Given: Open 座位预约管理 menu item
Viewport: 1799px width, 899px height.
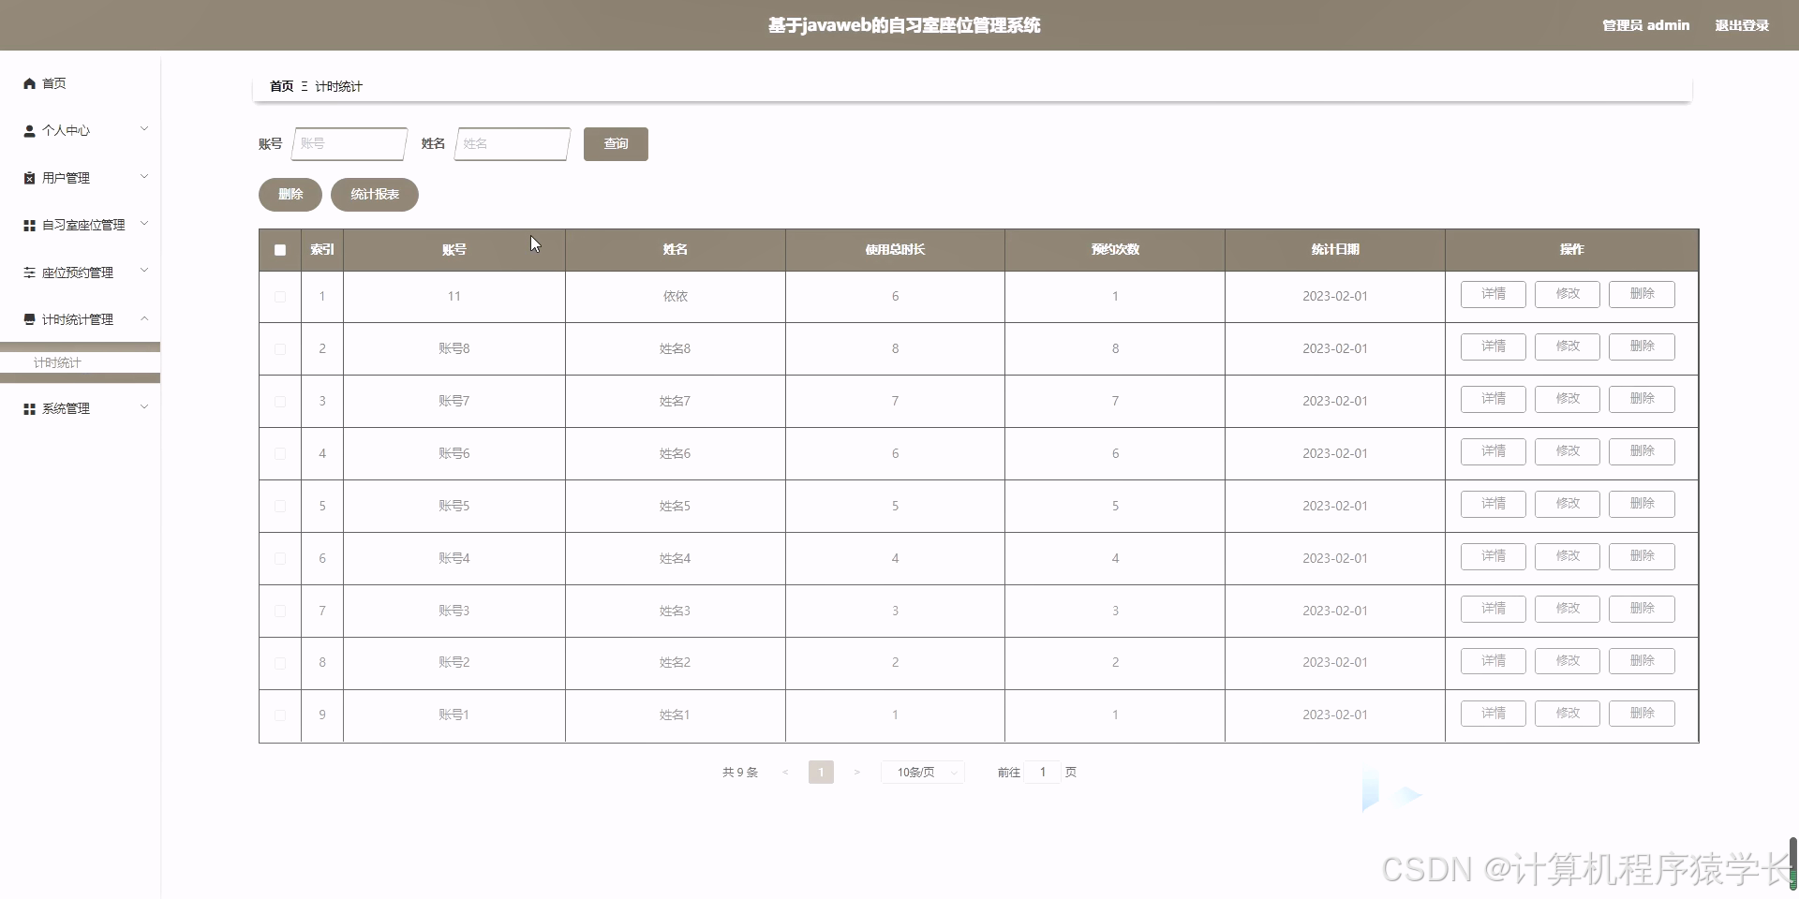Looking at the screenshot, I should (80, 273).
